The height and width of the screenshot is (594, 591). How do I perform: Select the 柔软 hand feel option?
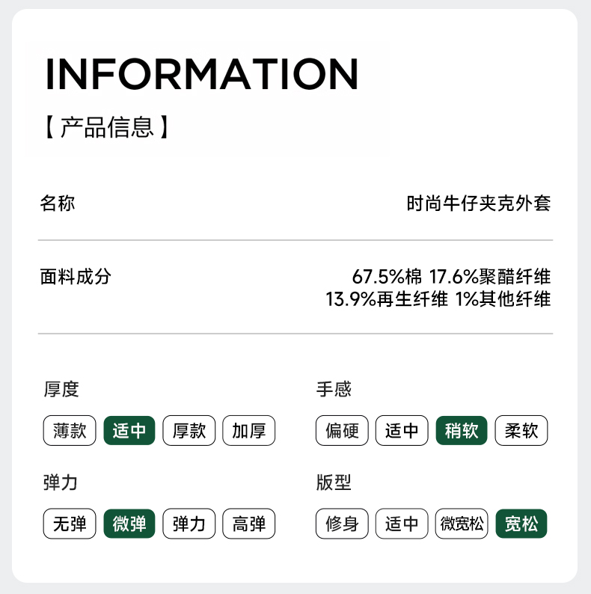click(521, 431)
